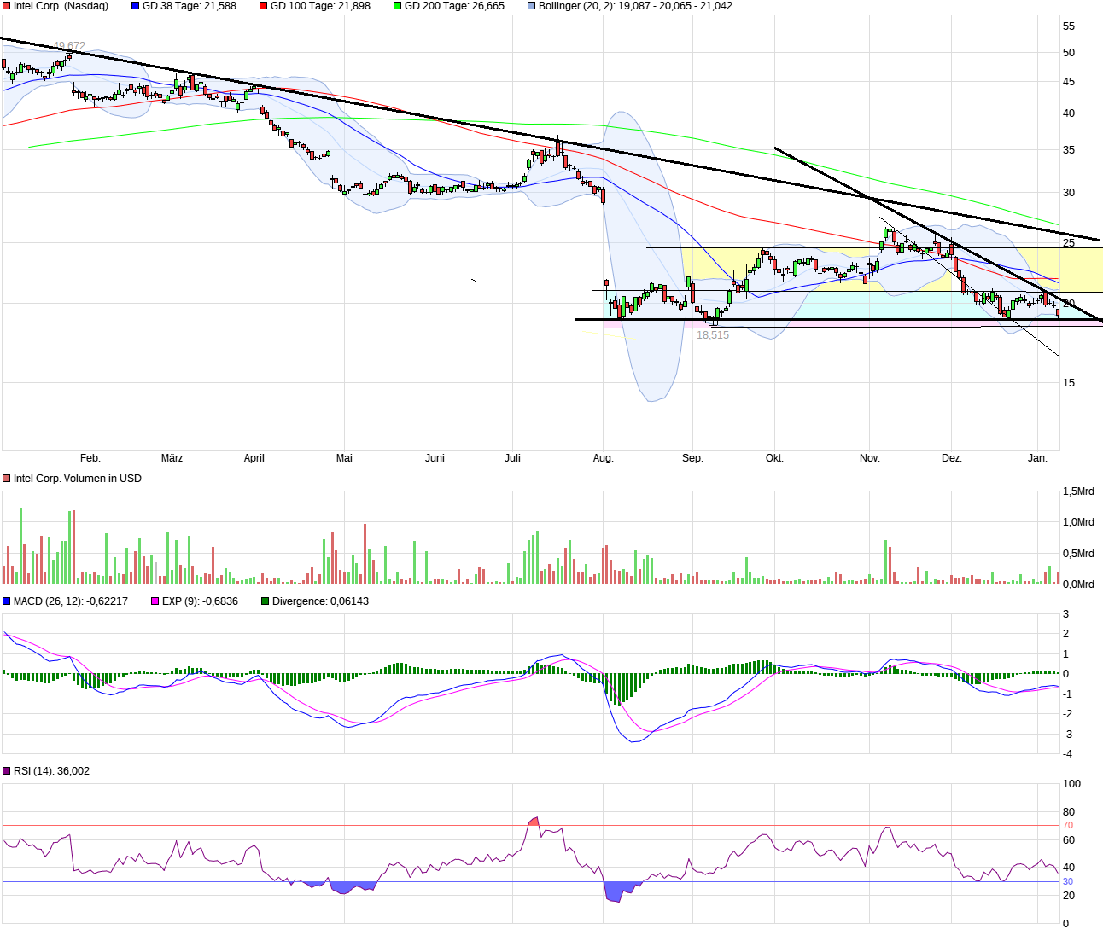This screenshot has width=1103, height=935.
Task: Click the magenta EXP (9) legend icon
Action: (154, 601)
